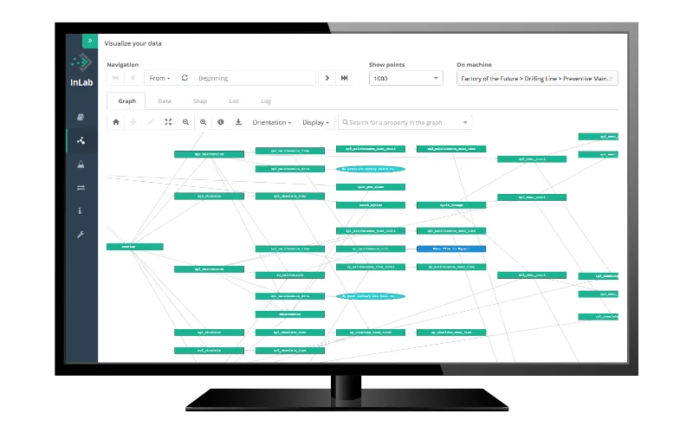Focus the Beginning date input field
This screenshot has width=693, height=433.
click(255, 78)
